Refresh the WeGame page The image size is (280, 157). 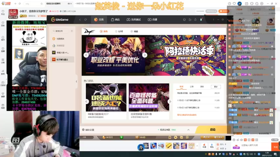coord(85,20)
